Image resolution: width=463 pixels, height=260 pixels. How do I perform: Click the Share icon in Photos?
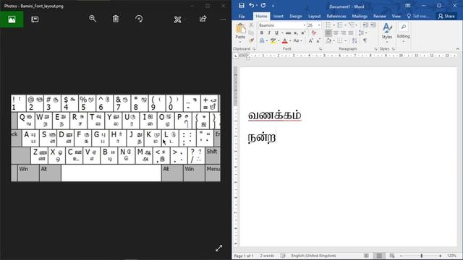coord(203,19)
